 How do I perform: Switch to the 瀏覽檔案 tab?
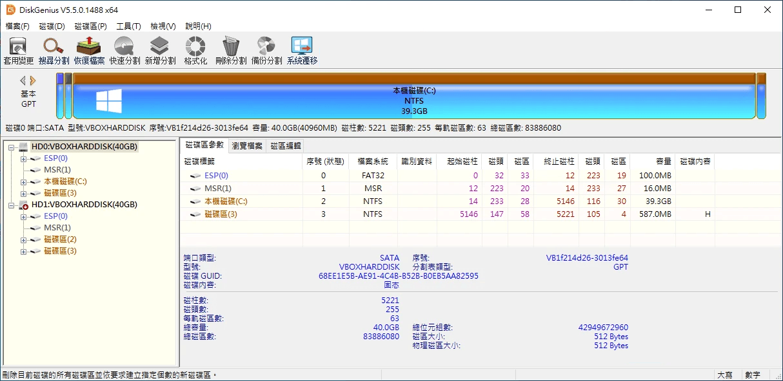(x=247, y=146)
